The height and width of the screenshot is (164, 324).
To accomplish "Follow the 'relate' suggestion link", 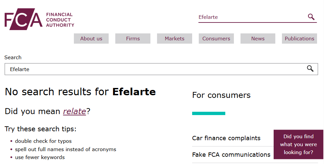I will coord(75,111).
